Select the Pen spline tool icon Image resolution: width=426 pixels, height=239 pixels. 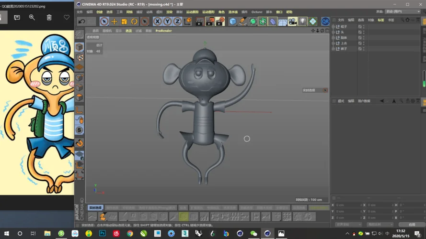242,22
